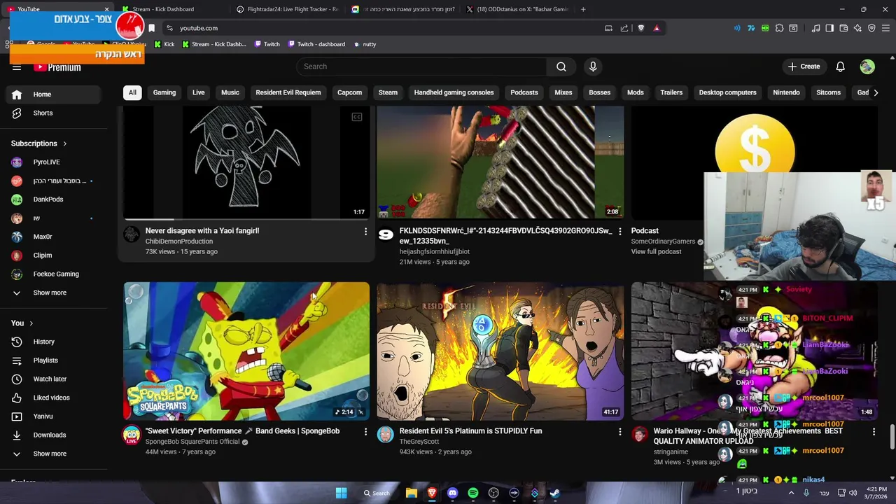Open Discord from the taskbar
The width and height of the screenshot is (896, 504).
[452, 493]
